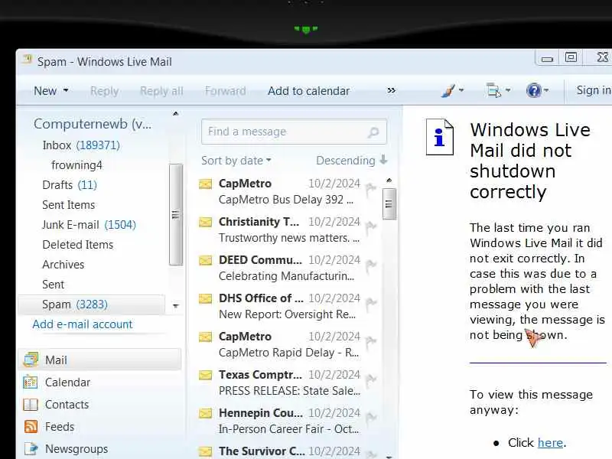Open the frowning4 subfolder
Image resolution: width=612 pixels, height=459 pixels.
[x=76, y=165]
